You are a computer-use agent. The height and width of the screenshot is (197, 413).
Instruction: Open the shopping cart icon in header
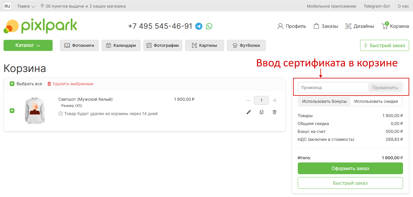click(385, 26)
